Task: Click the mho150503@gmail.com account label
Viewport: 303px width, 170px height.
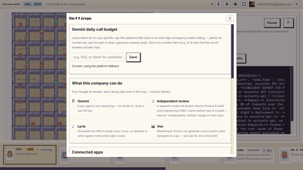Action: point(274,4)
